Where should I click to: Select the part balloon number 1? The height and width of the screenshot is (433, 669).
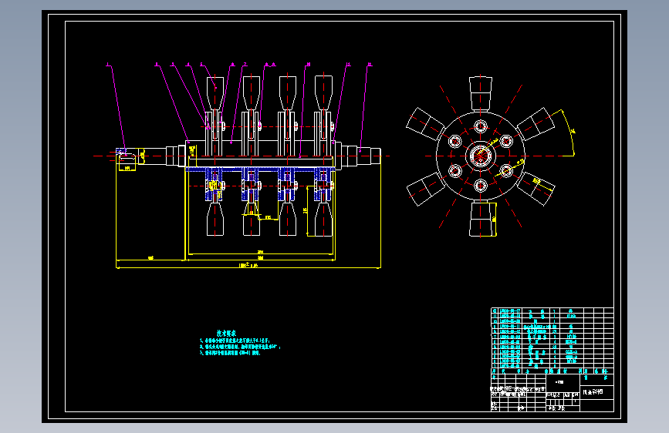pos(108,65)
